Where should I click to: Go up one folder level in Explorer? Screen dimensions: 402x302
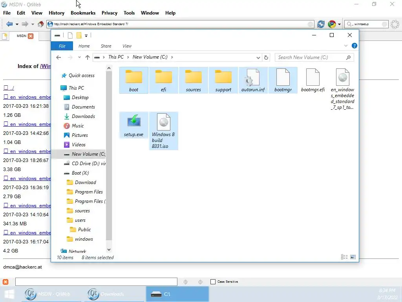point(88,57)
